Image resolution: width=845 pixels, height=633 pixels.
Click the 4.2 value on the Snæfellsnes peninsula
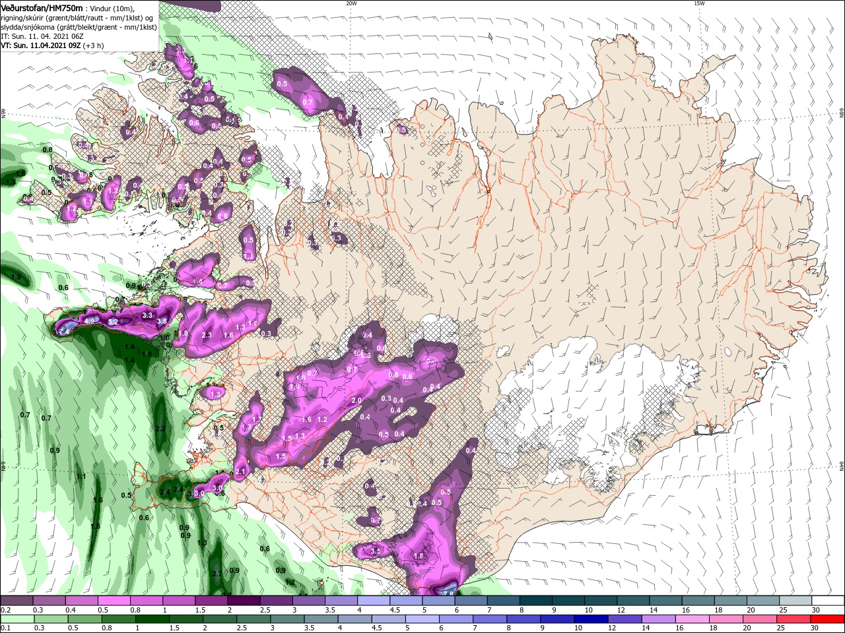(x=91, y=320)
